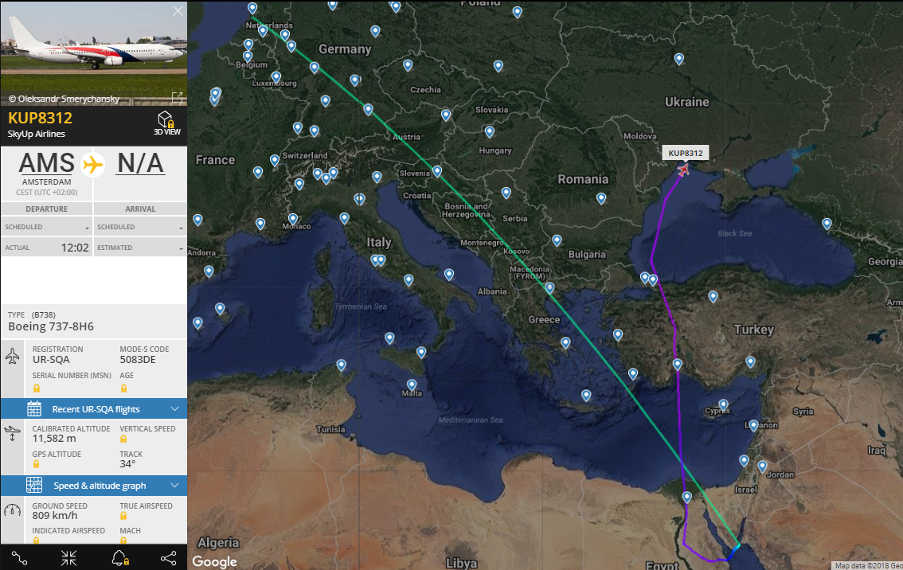Click the center-on-aircraft icon in bottom bar
Screen dimensions: 903x570
[69, 557]
